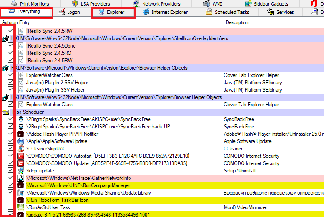
Task: Click the Scheduled Tasks clipboard icon
Action: (x=209, y=12)
